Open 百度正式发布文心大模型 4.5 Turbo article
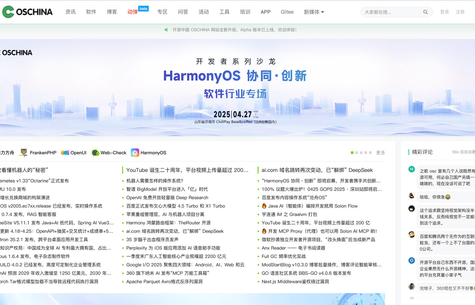The width and height of the screenshot is (475, 305). [x=176, y=206]
